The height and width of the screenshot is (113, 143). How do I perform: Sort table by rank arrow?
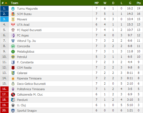(x=6, y=3)
